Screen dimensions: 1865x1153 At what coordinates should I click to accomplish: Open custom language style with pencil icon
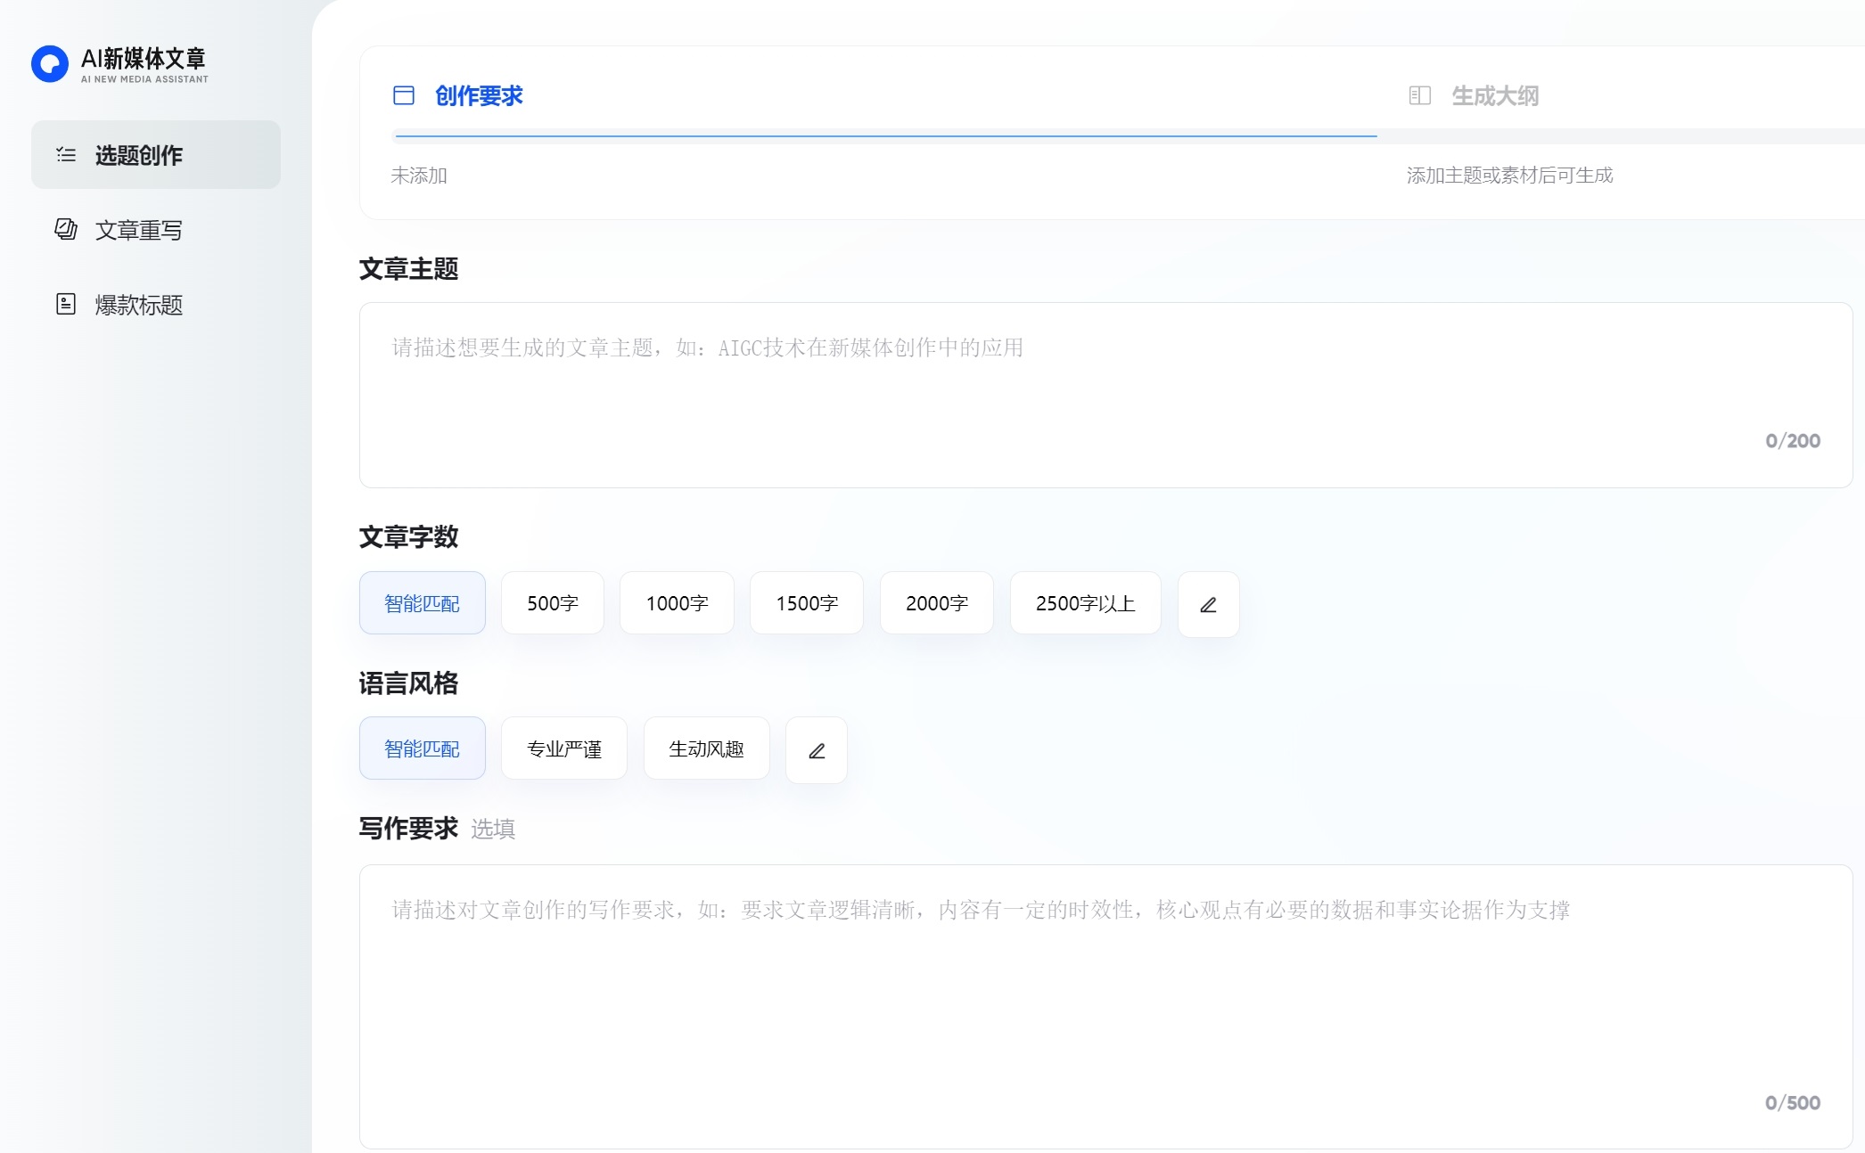tap(816, 750)
